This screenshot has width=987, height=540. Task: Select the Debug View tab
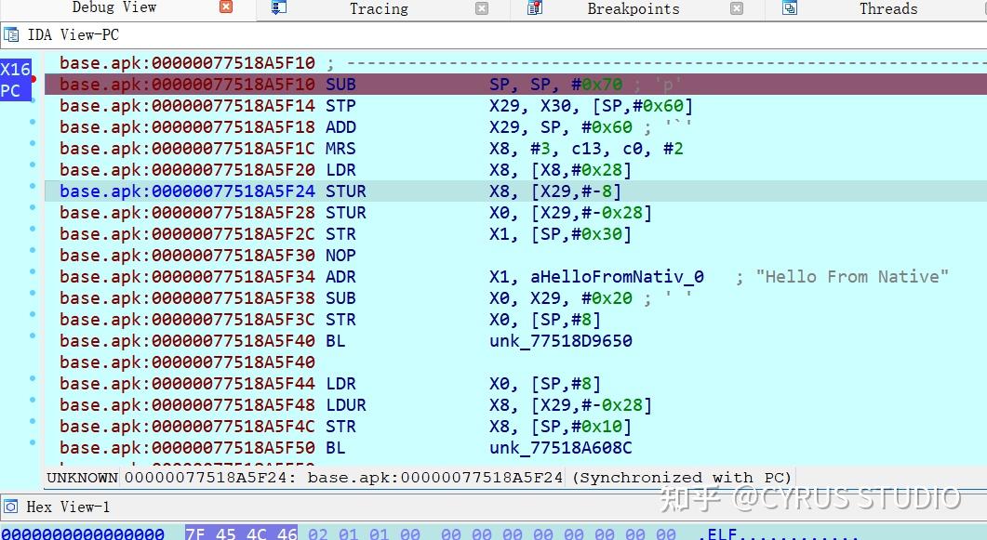click(x=113, y=8)
